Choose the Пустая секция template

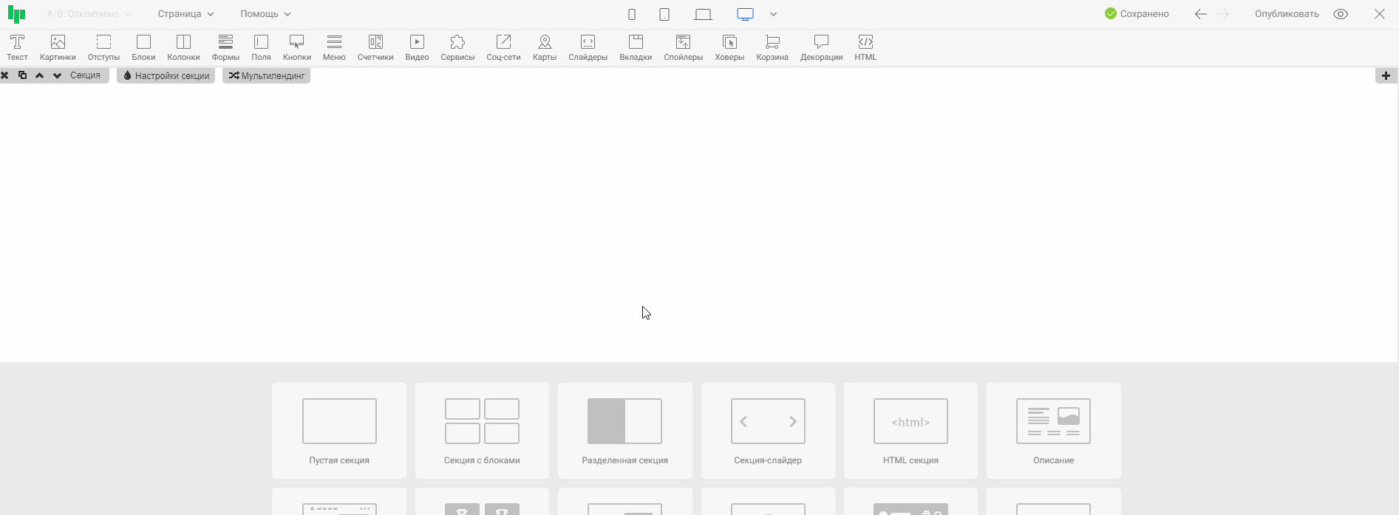tap(339, 431)
